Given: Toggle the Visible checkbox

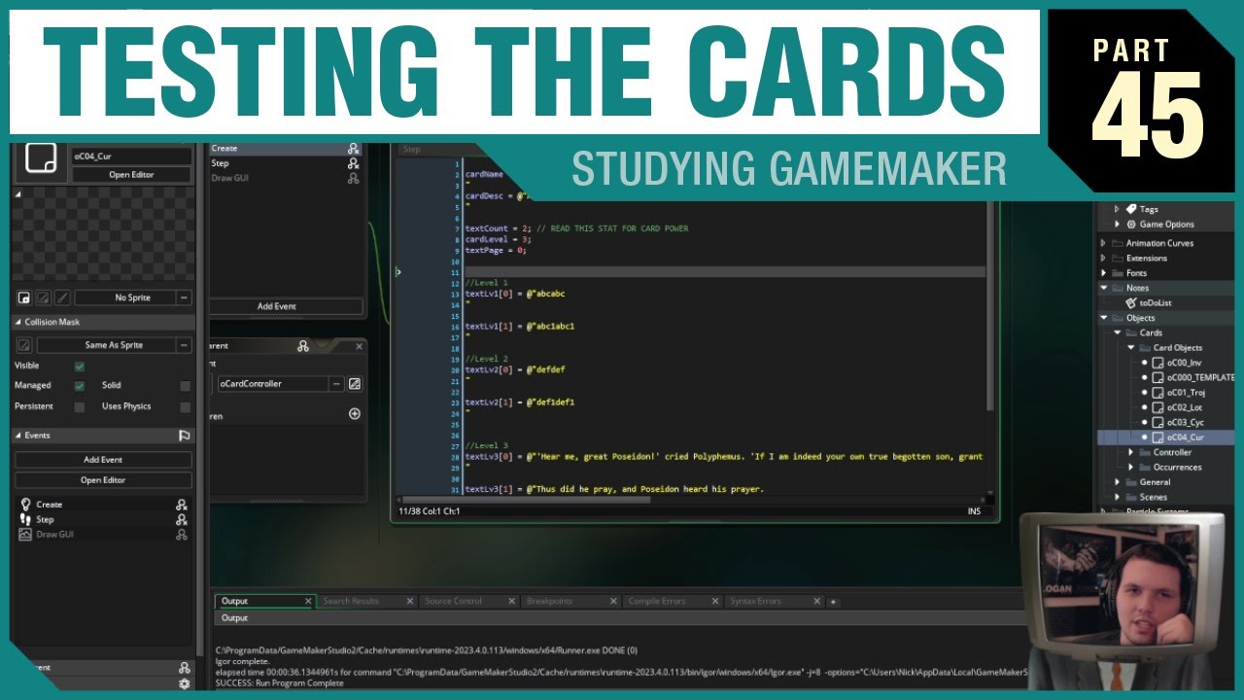Looking at the screenshot, I should point(80,367).
